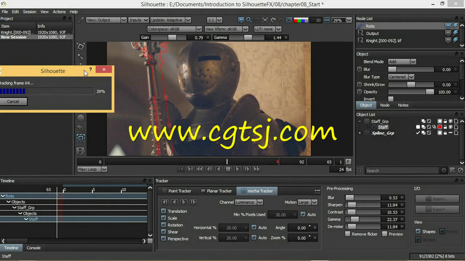The image size is (465, 261).
Task: Click the fps value field showing 24
Action: tap(338, 169)
